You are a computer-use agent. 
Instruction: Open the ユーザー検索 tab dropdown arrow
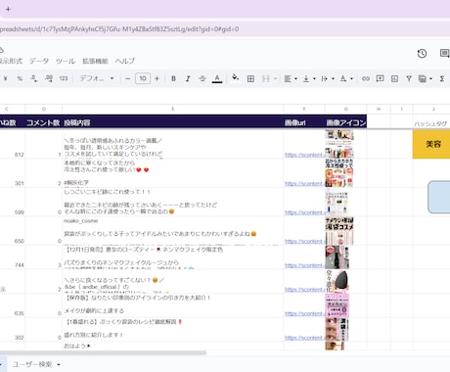(x=59, y=364)
